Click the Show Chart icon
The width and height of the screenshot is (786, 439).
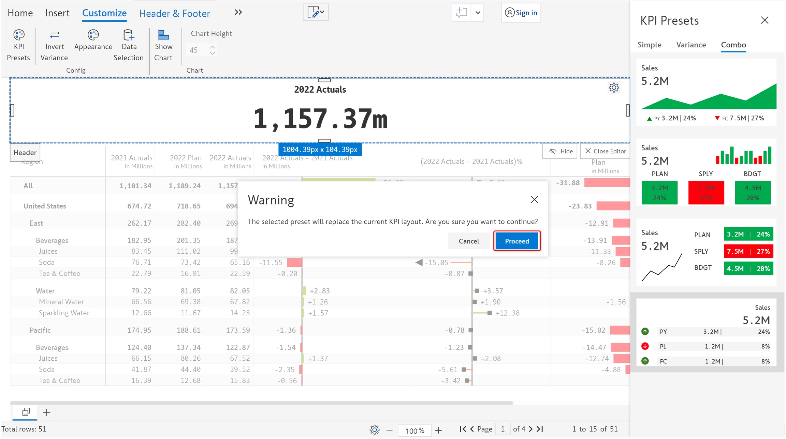163,35
